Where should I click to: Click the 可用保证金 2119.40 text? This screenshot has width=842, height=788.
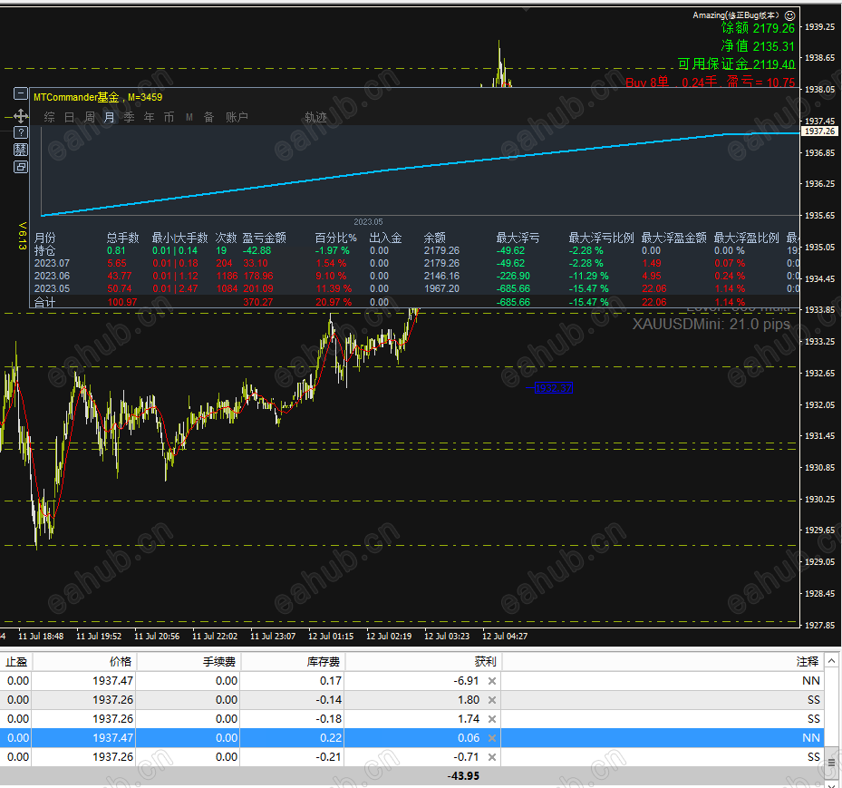point(736,64)
